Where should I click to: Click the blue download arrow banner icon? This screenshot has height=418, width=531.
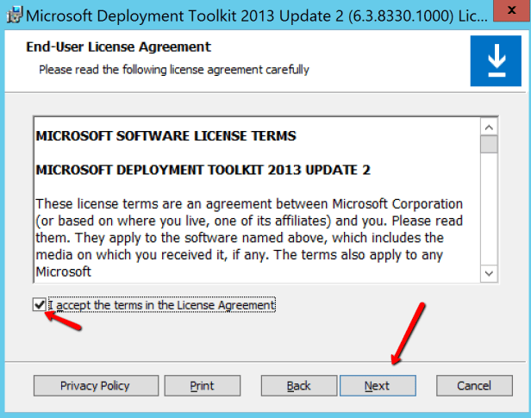[x=495, y=60]
